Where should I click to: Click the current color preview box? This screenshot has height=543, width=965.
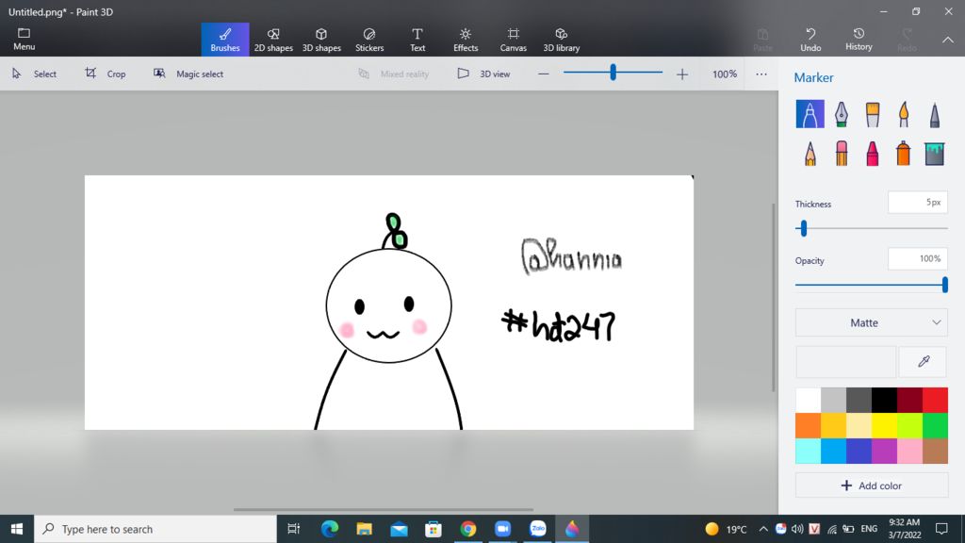click(845, 361)
